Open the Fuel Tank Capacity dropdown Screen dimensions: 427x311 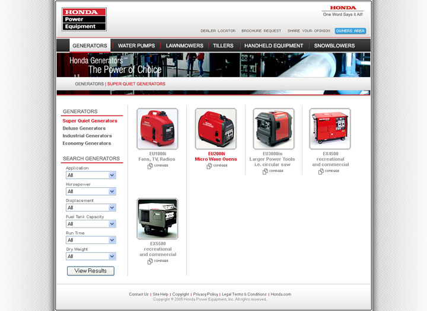coord(91,224)
